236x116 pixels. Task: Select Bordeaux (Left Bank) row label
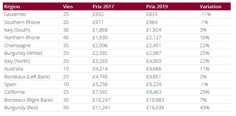pyautogui.click(x=27, y=76)
